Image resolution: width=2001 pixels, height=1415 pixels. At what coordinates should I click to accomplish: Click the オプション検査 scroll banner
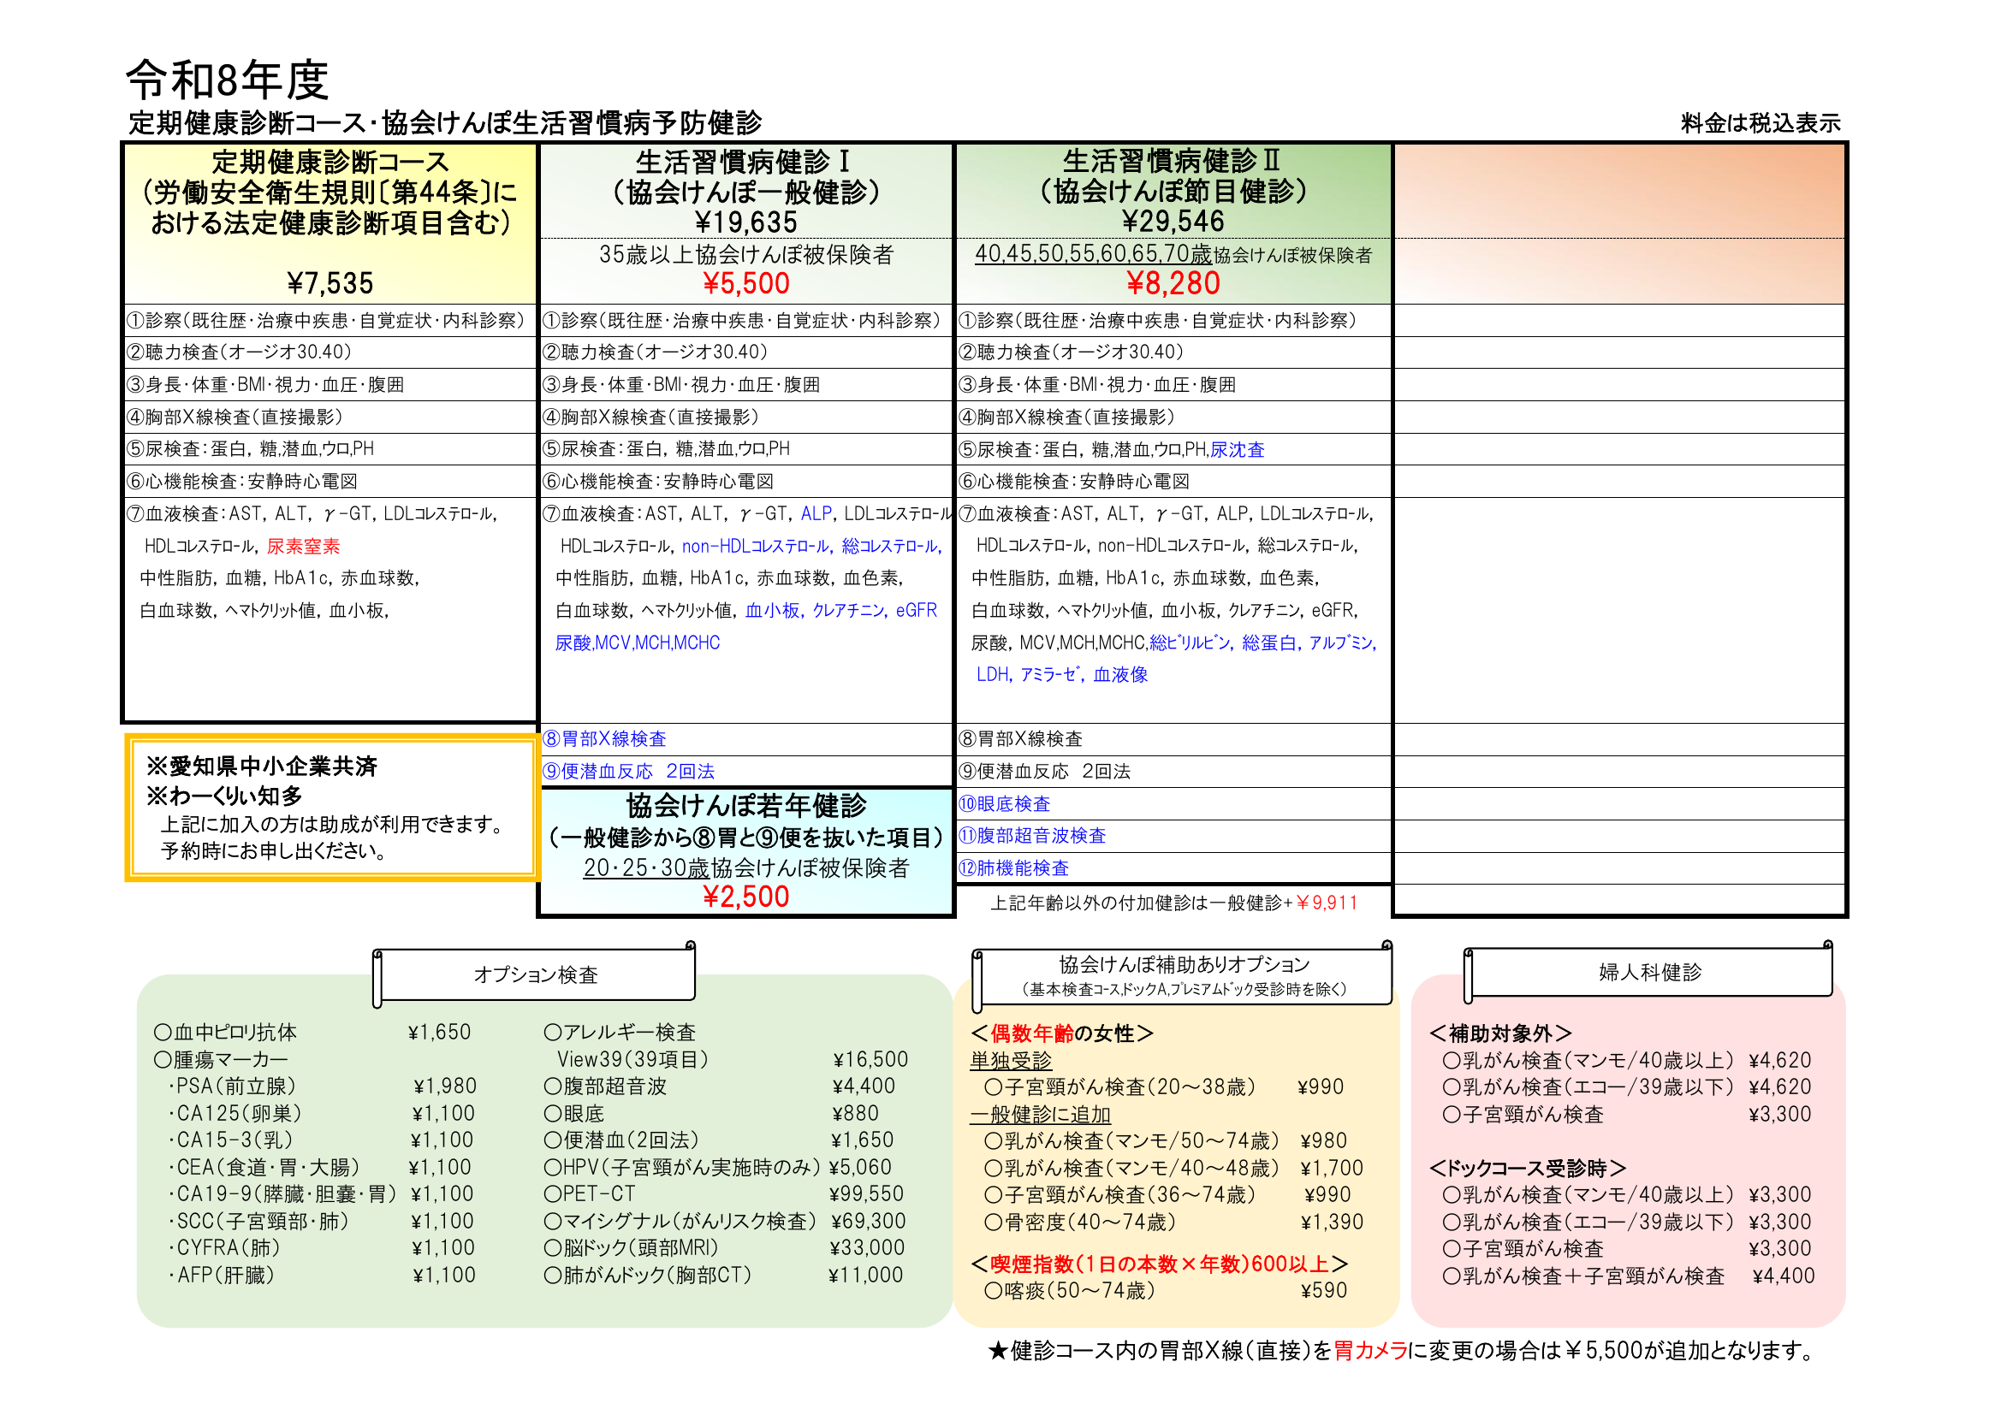[x=535, y=975]
